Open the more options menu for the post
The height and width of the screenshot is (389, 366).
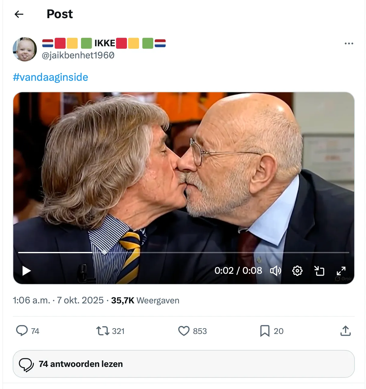coord(349,44)
